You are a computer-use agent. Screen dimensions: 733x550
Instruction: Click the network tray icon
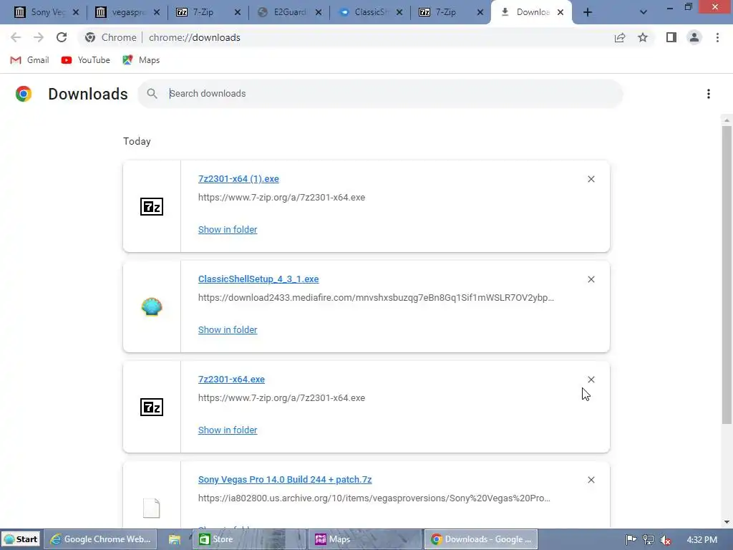(649, 540)
